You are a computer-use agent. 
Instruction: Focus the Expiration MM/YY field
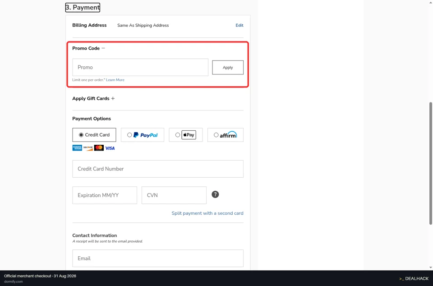coord(105,195)
